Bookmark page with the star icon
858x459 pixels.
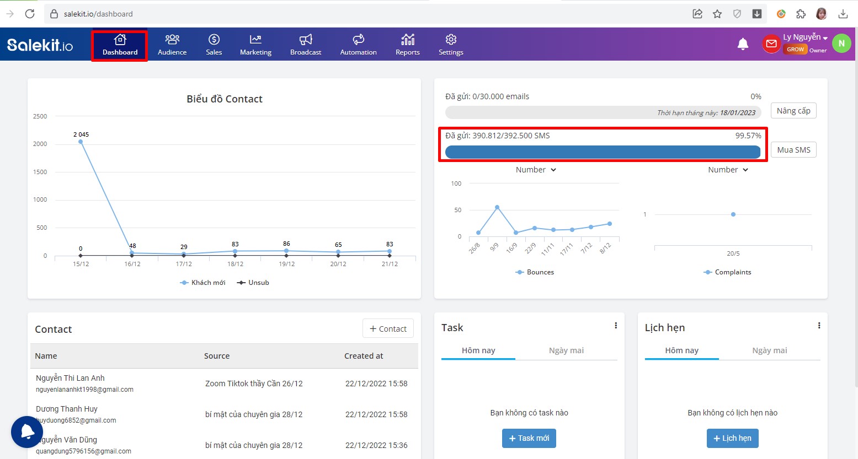click(717, 14)
